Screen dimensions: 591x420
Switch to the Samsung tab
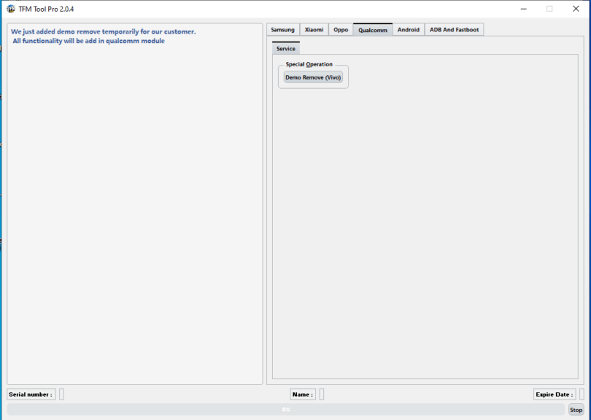(x=282, y=30)
